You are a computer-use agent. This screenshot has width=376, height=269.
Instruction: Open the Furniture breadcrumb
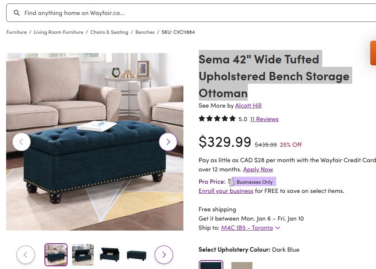[16, 32]
